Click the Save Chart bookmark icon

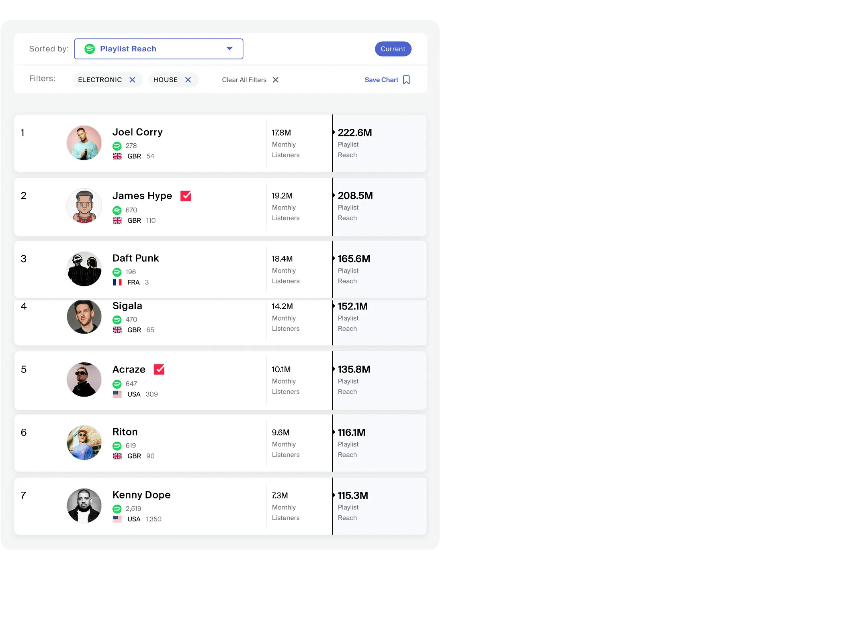[x=408, y=80]
